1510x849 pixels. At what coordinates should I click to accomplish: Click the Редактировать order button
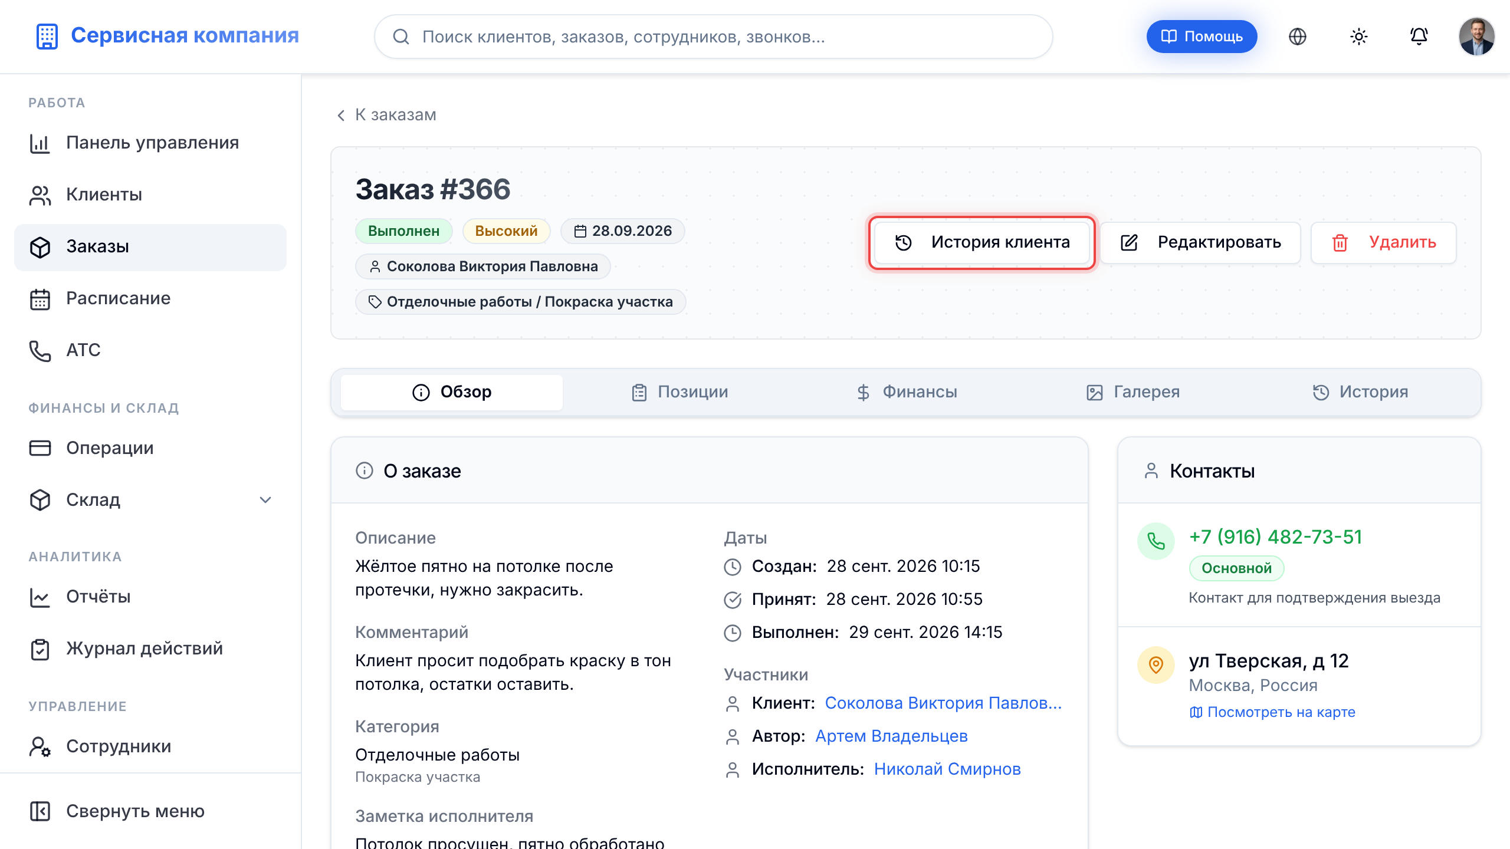pos(1200,242)
